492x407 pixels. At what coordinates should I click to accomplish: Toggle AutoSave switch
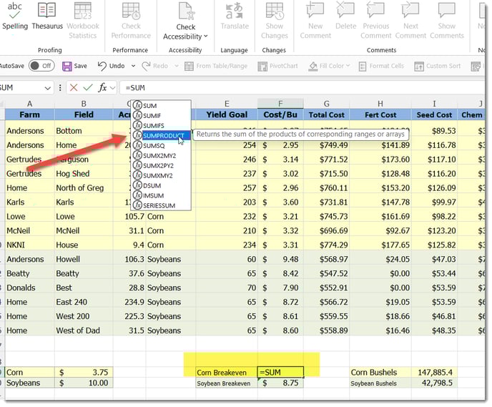click(41, 66)
